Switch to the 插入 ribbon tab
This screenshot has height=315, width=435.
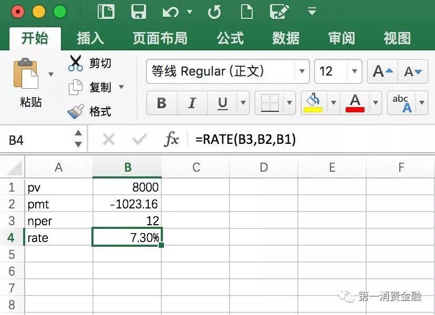(x=90, y=38)
